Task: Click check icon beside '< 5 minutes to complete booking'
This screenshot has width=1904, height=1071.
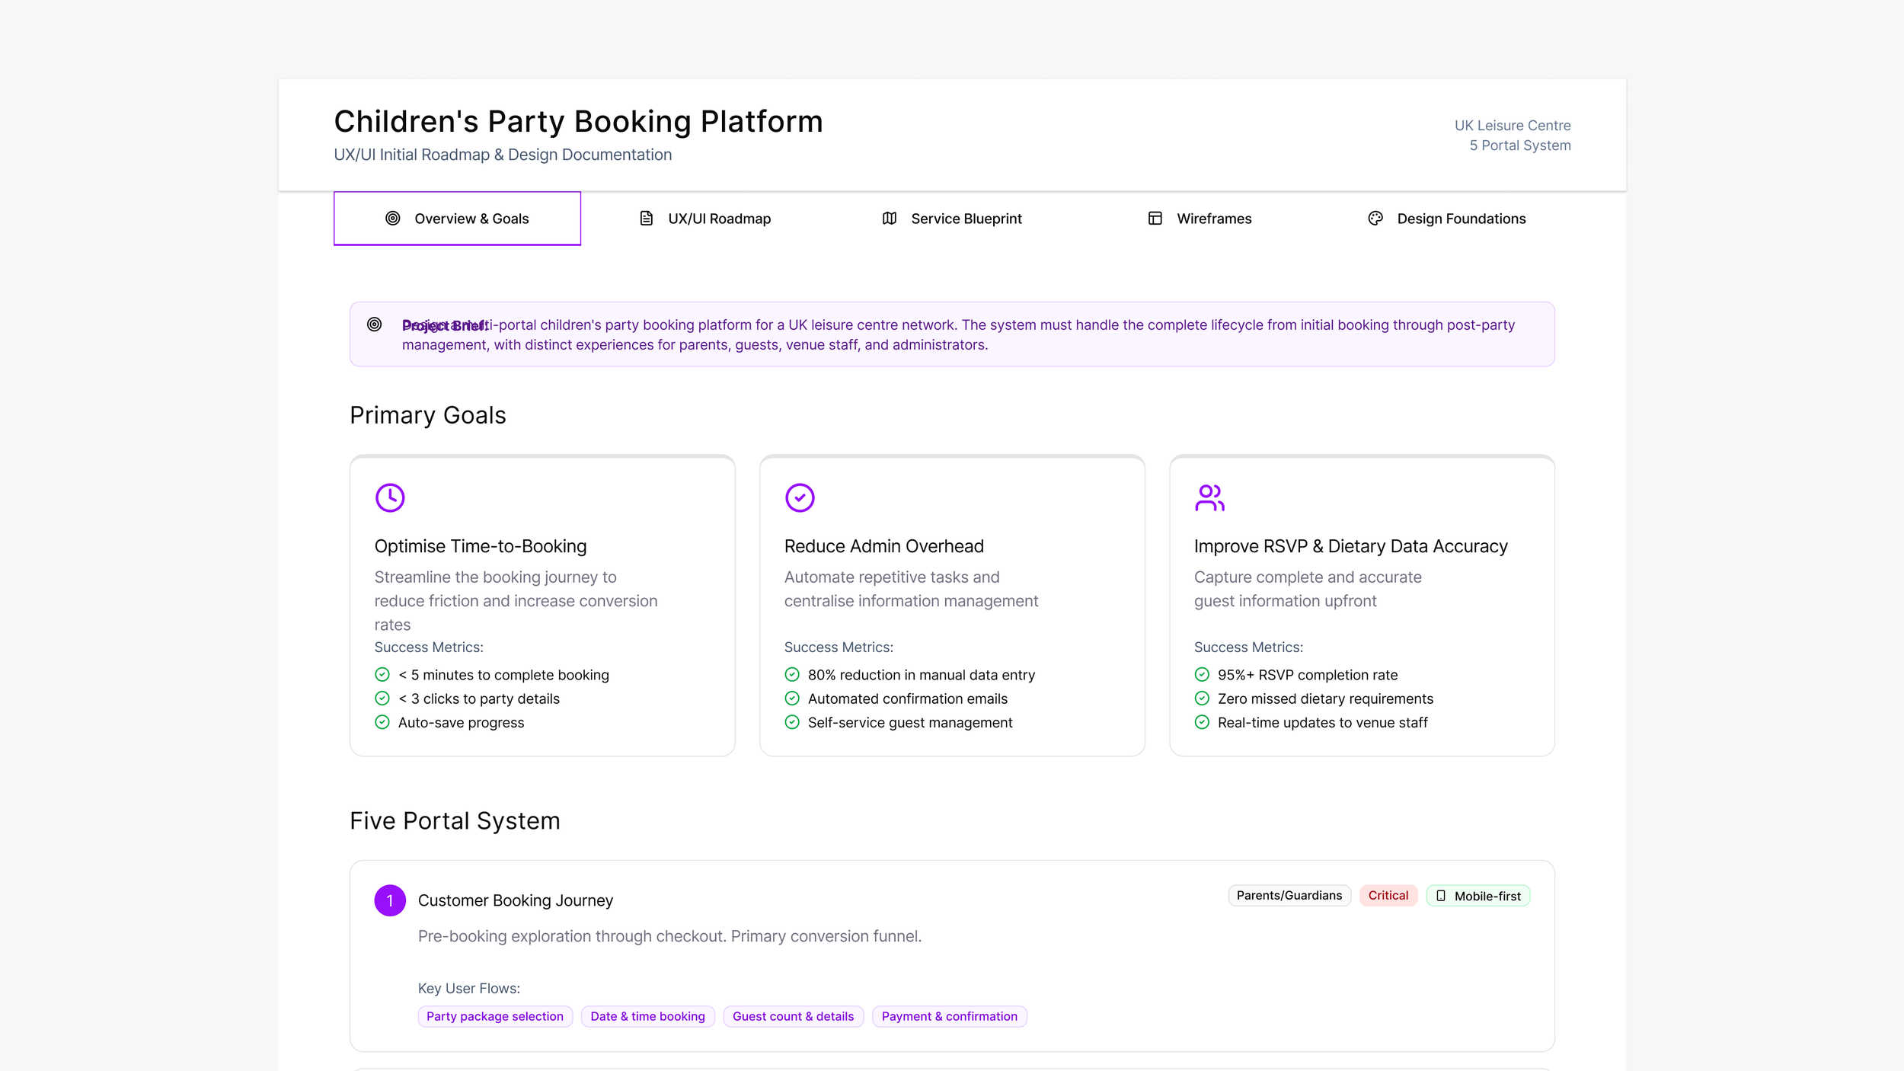Action: tap(382, 675)
